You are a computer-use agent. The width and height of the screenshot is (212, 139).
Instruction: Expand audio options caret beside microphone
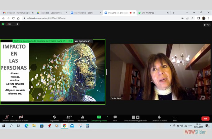[12, 117]
